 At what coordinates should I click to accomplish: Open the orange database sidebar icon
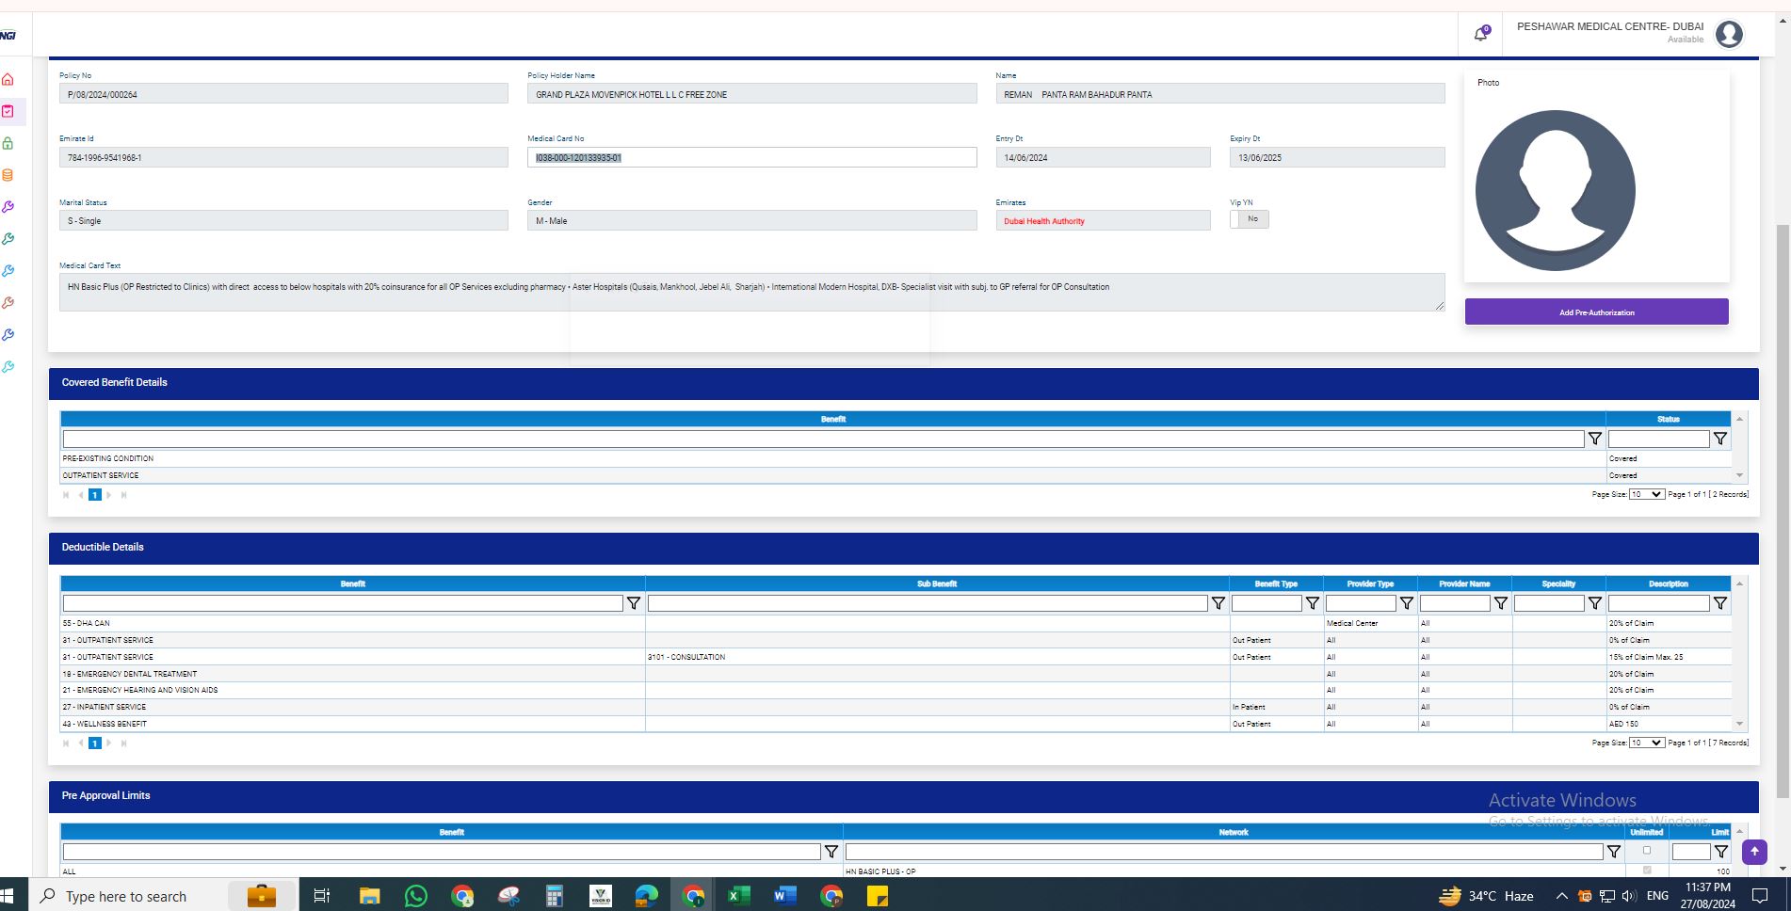click(x=8, y=175)
